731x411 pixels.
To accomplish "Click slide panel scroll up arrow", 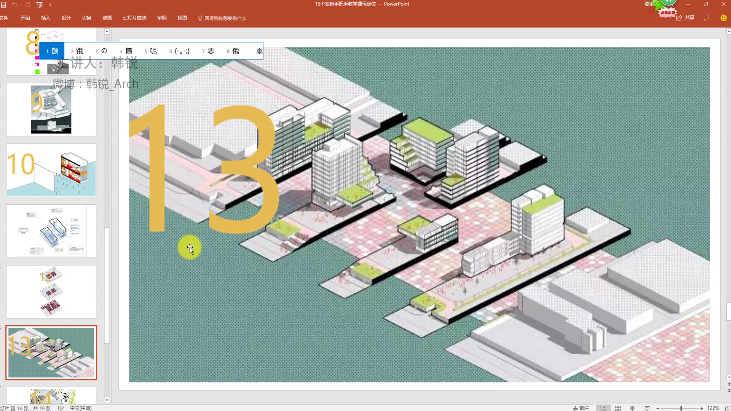I will point(107,32).
